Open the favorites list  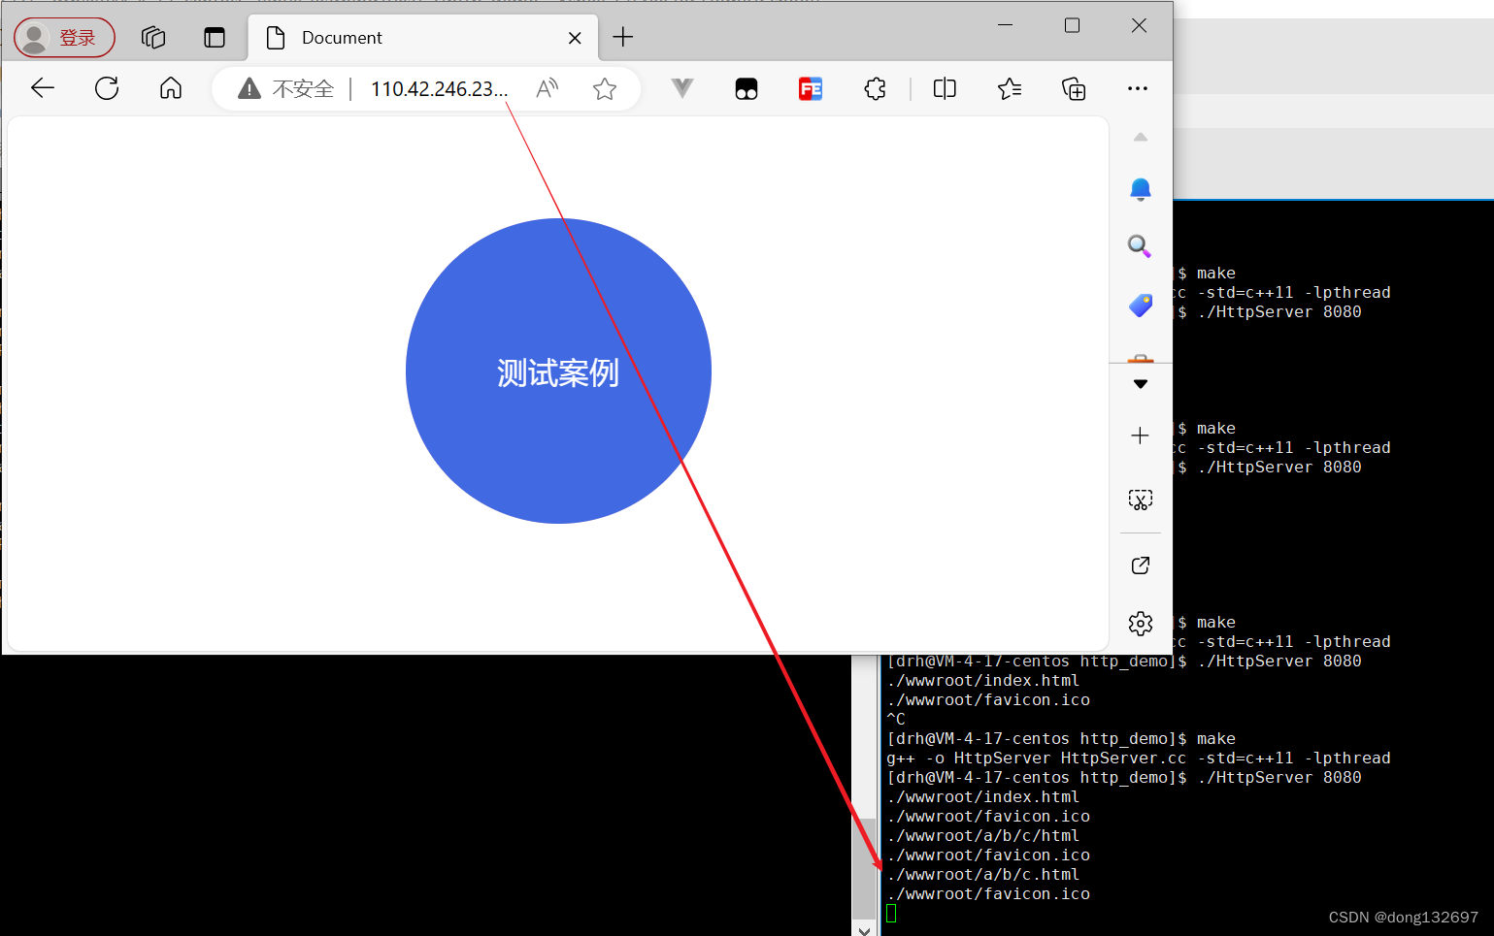[1010, 89]
